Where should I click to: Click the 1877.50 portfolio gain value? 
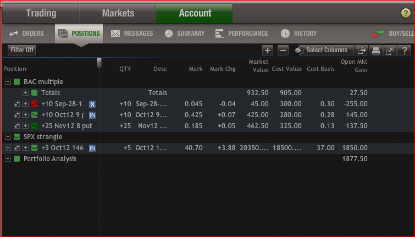coord(355,159)
